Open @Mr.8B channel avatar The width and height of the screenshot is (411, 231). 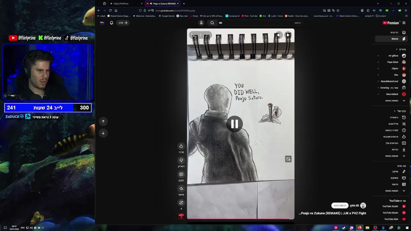point(363,206)
